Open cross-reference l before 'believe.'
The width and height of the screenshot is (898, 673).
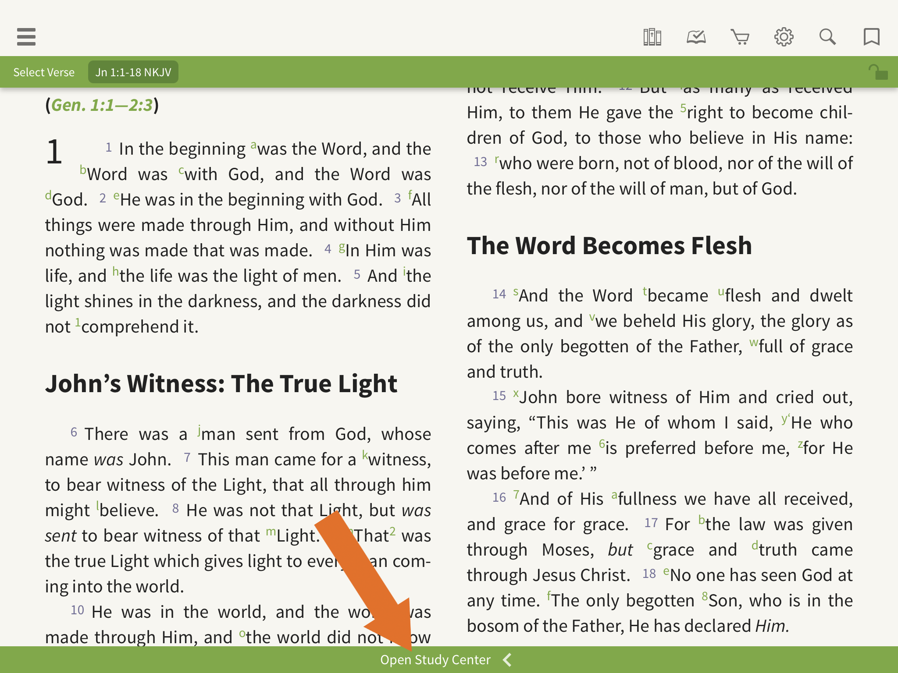click(x=98, y=505)
